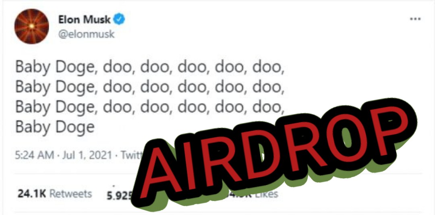The height and width of the screenshot is (215, 435).
Task: Click the final short "Baby Doge" line
Action: point(55,127)
